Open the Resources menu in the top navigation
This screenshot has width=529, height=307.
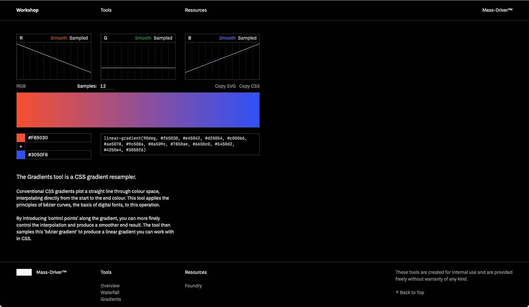196,10
